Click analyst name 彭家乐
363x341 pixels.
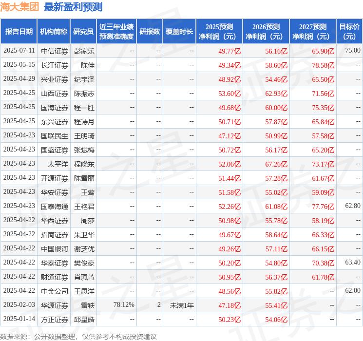point(84,51)
